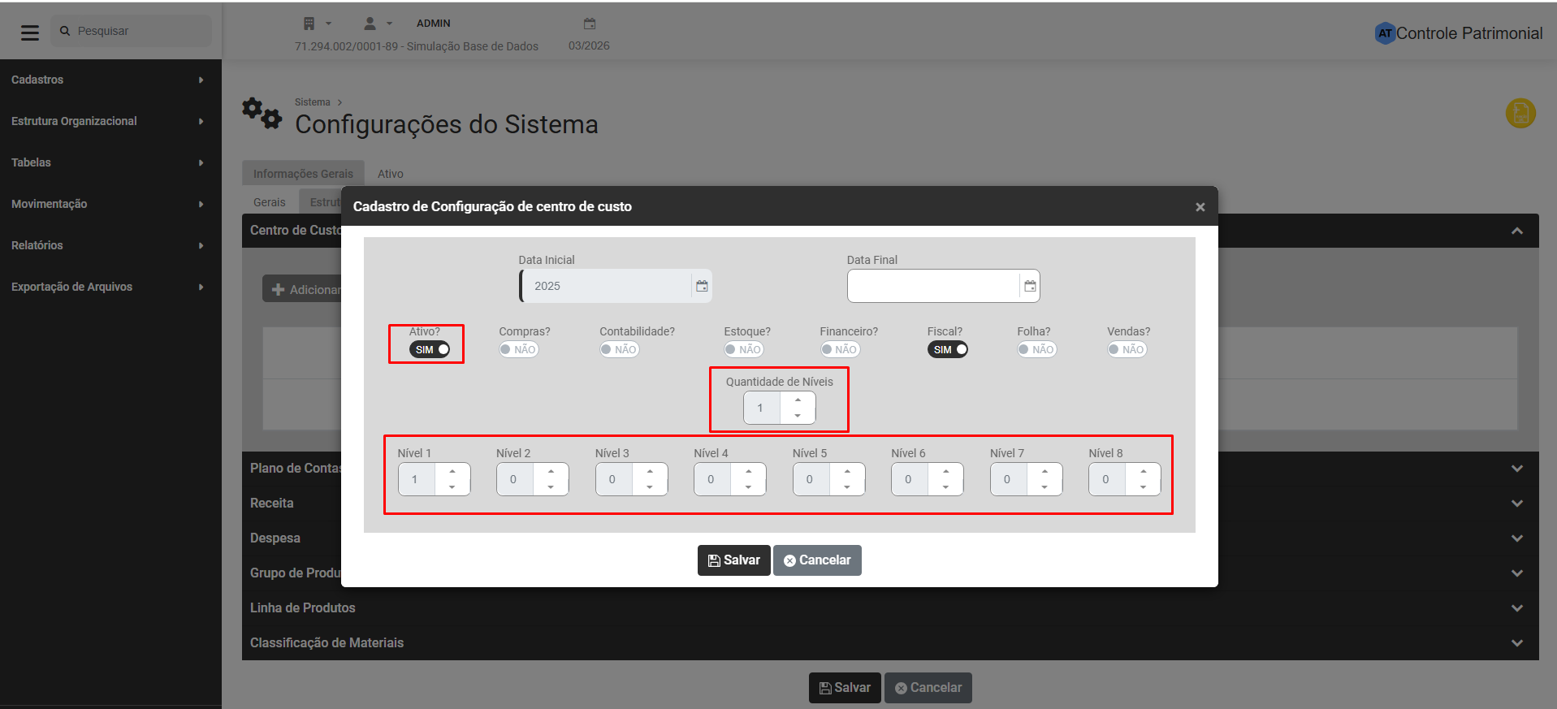Expand the Linha de Produtos section chevron
The image size is (1557, 709).
tap(1516, 608)
